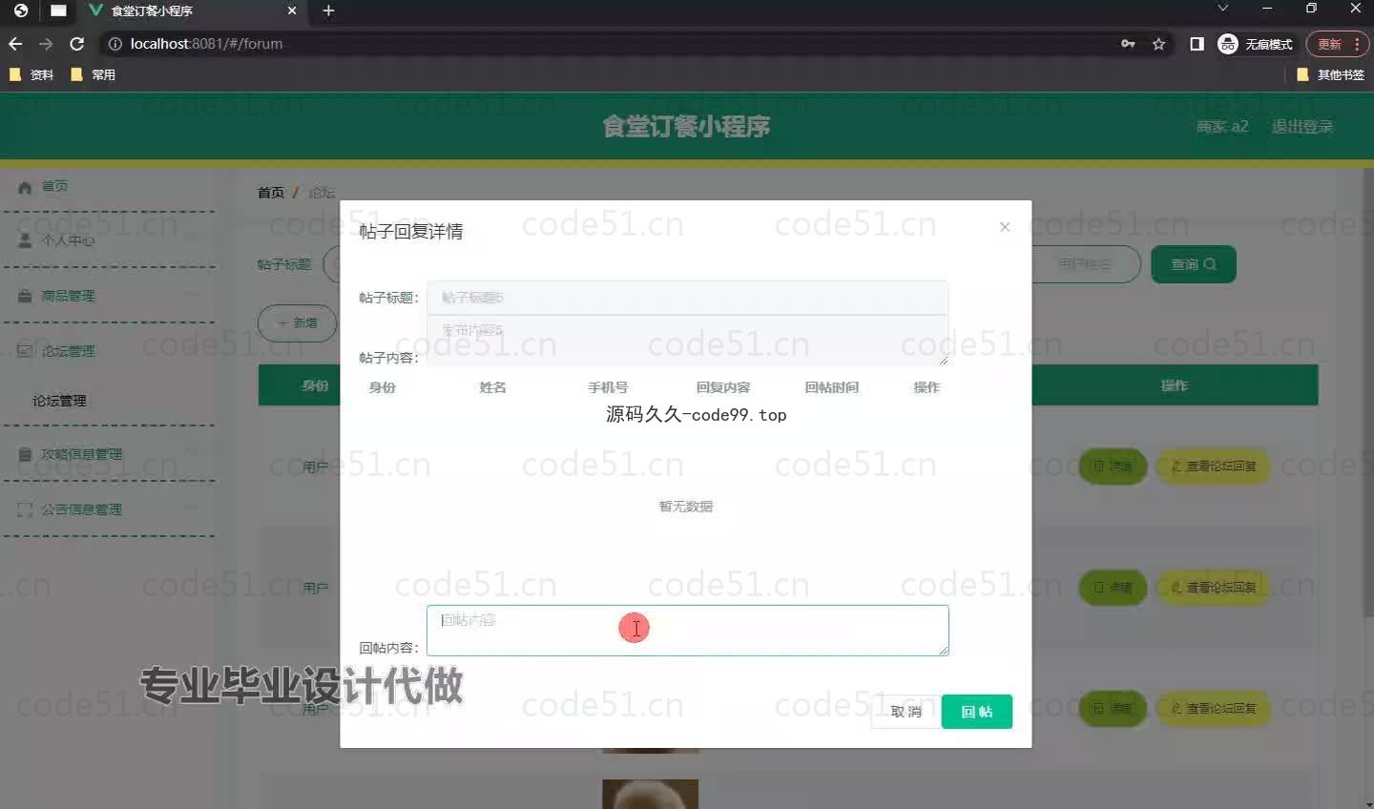1374x809 pixels.
Task: Open the 常用 bookmarks folder
Action: pos(93,74)
